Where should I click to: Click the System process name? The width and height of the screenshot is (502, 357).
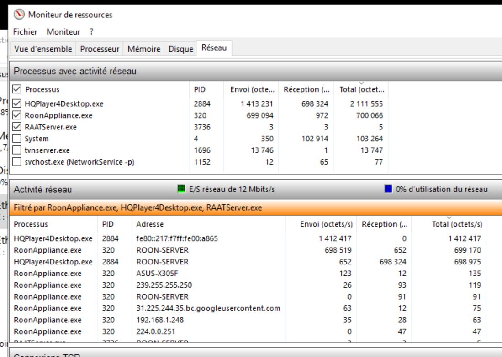(37, 139)
